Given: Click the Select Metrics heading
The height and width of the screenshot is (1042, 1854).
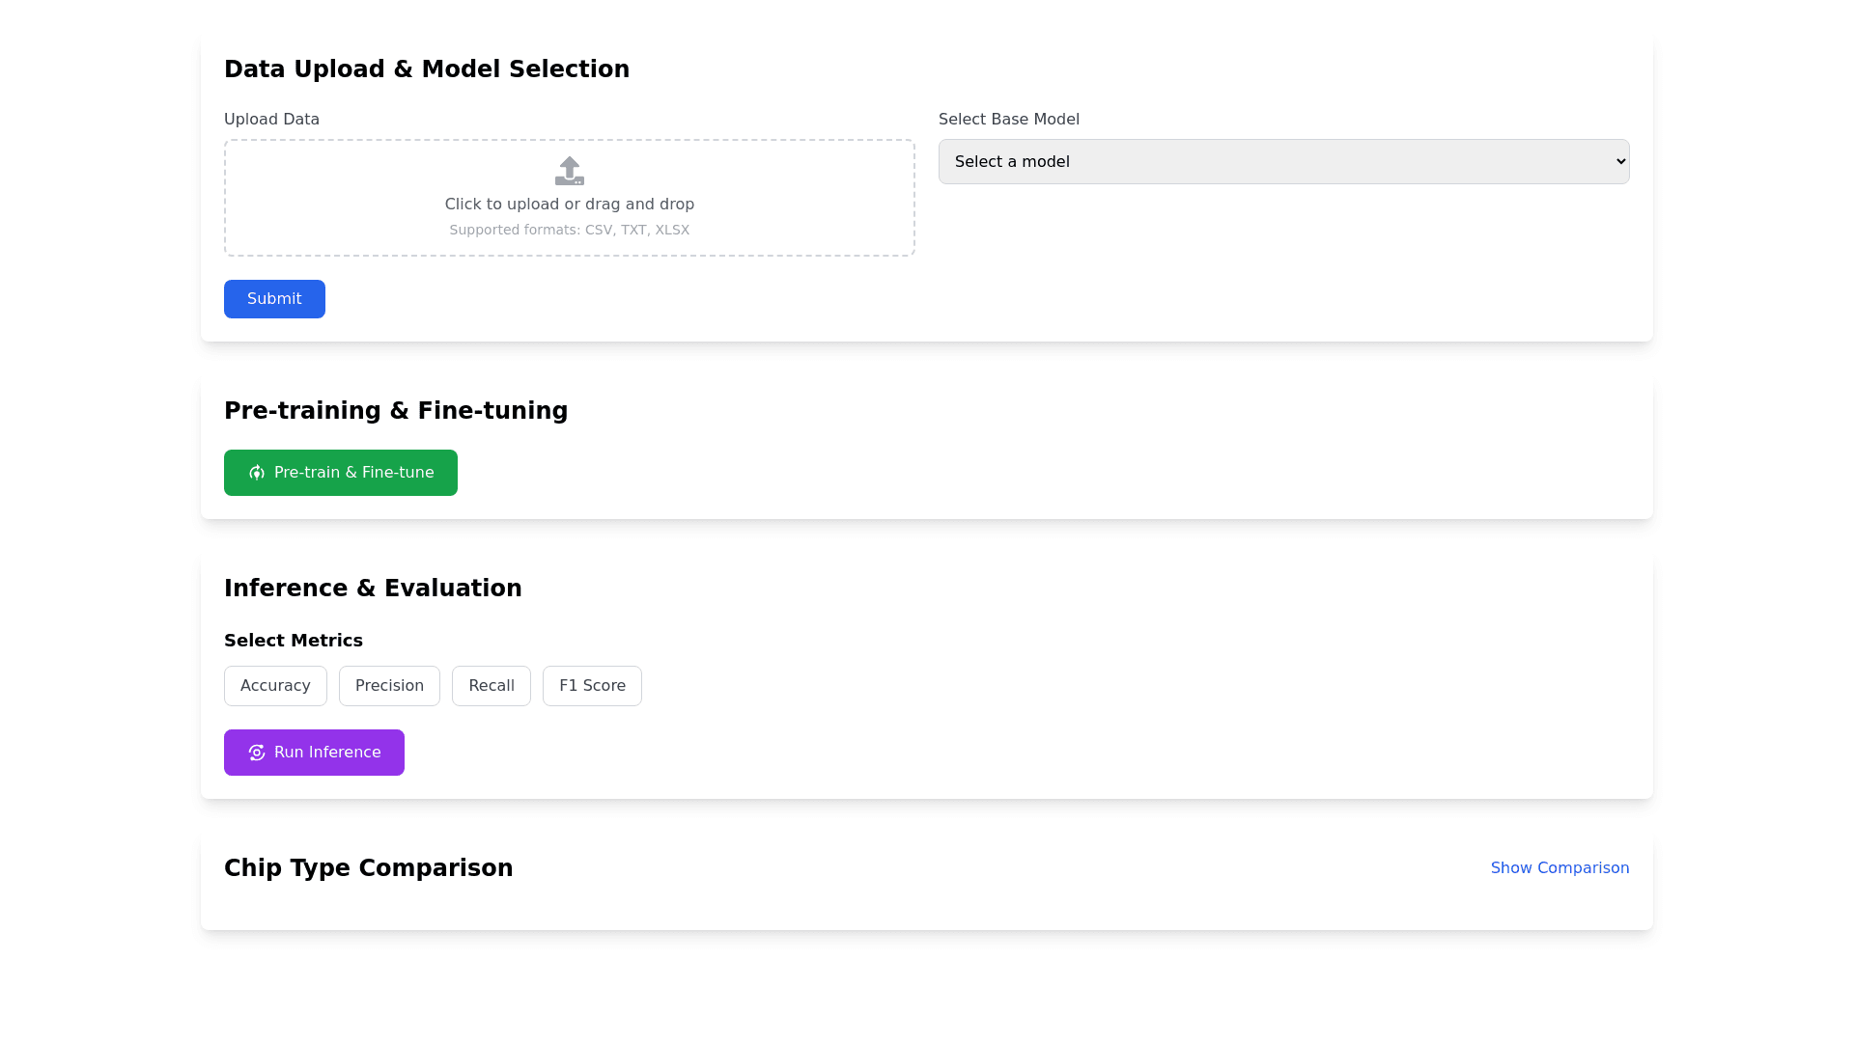Looking at the screenshot, I should [x=294, y=641].
